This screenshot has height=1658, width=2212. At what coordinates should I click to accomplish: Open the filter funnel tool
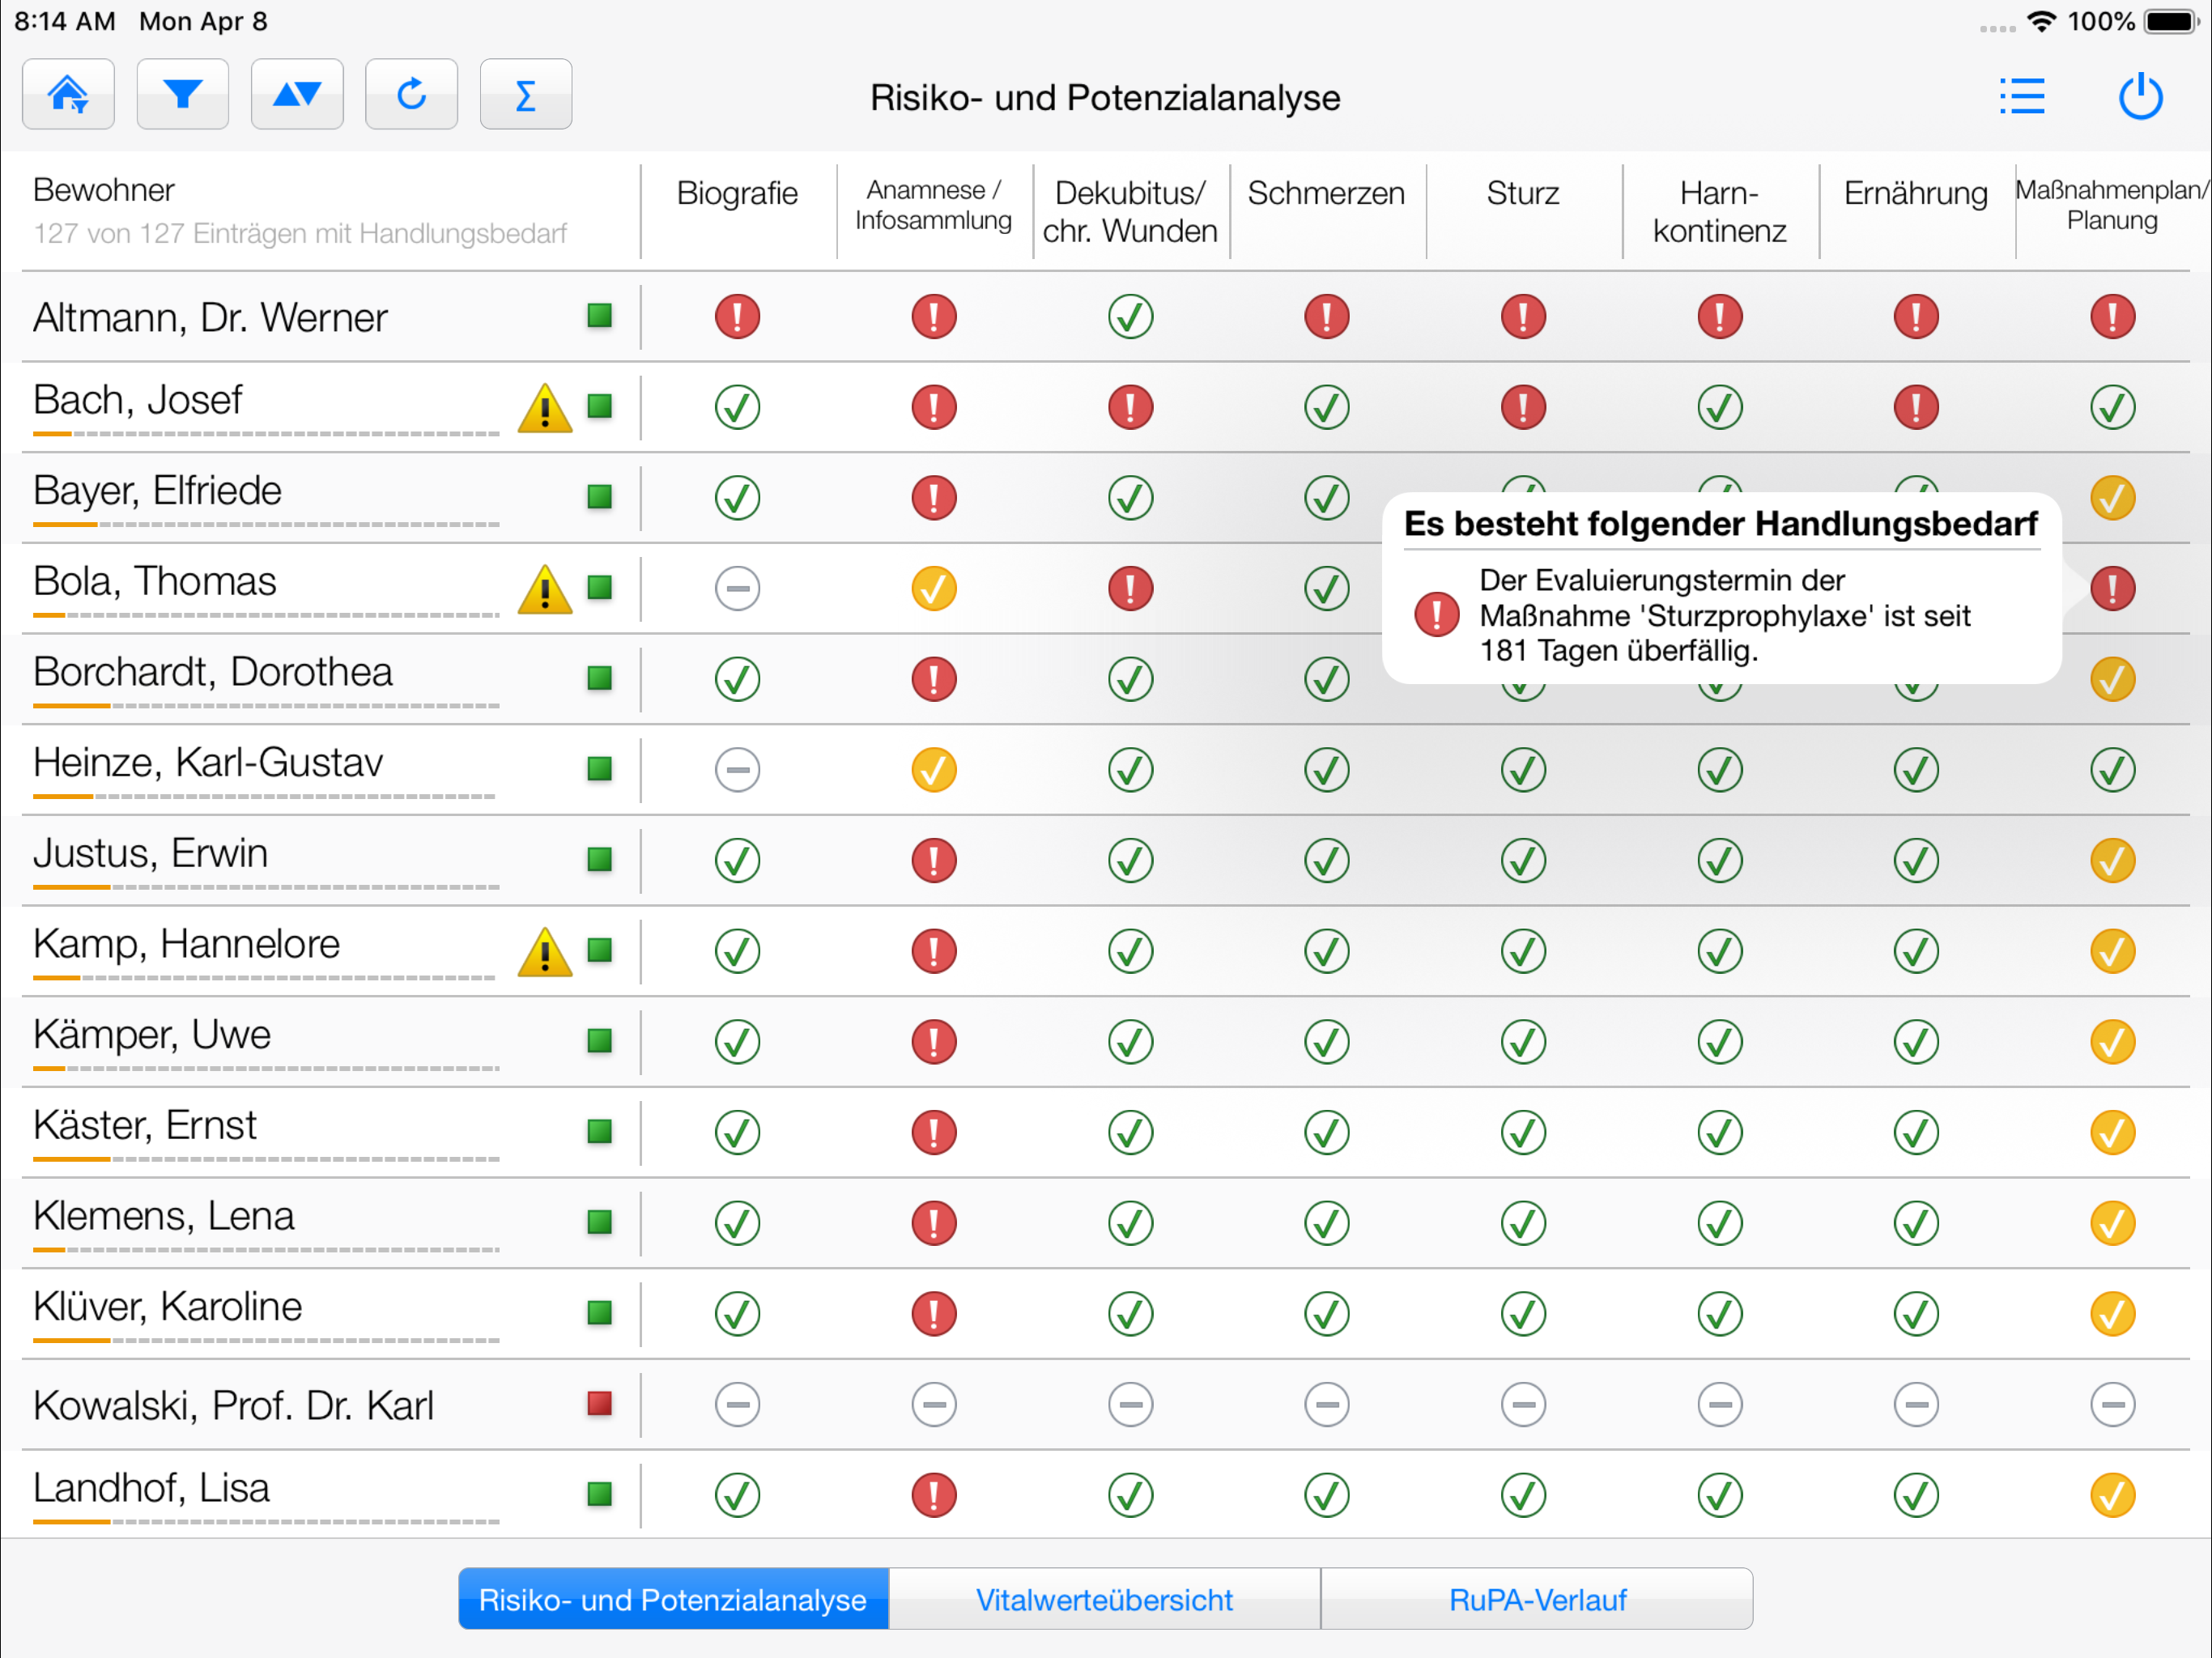click(183, 95)
